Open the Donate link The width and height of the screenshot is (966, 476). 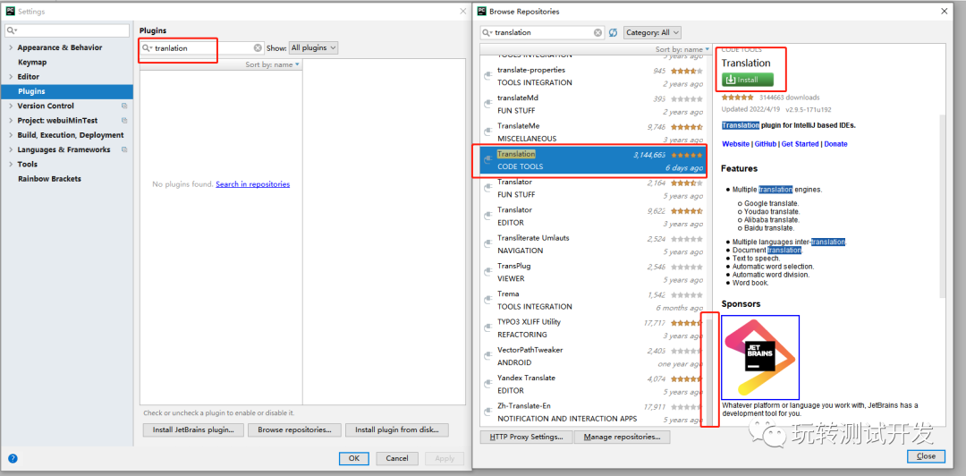835,144
